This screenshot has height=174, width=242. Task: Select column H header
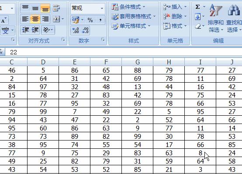click(x=169, y=62)
